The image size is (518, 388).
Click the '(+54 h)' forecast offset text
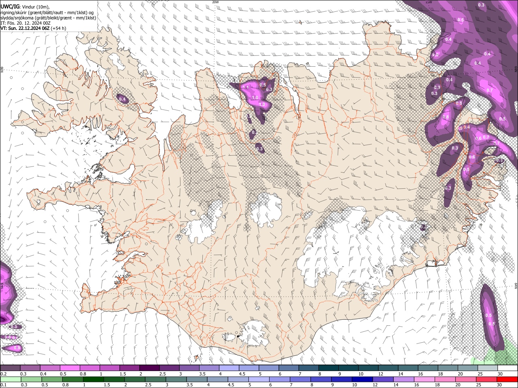[59, 28]
